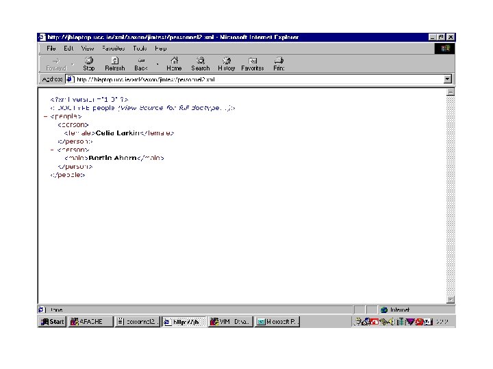Click the Back arrow icon
This screenshot has height=369, width=493.
point(141,60)
